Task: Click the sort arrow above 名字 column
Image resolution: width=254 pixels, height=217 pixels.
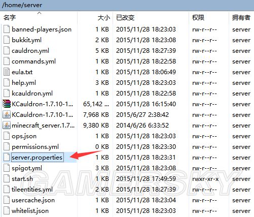Action: pos(39,13)
